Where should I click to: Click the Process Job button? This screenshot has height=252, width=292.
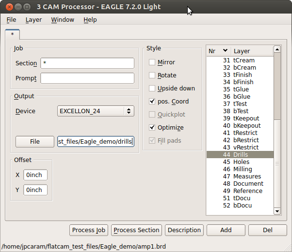point(89,230)
